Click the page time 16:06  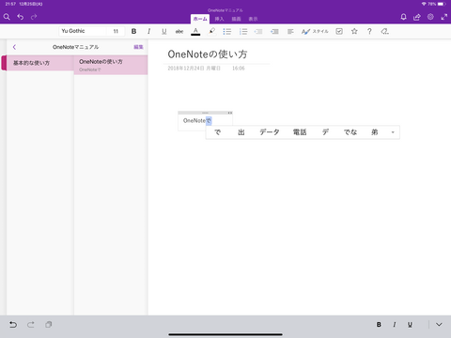click(239, 69)
